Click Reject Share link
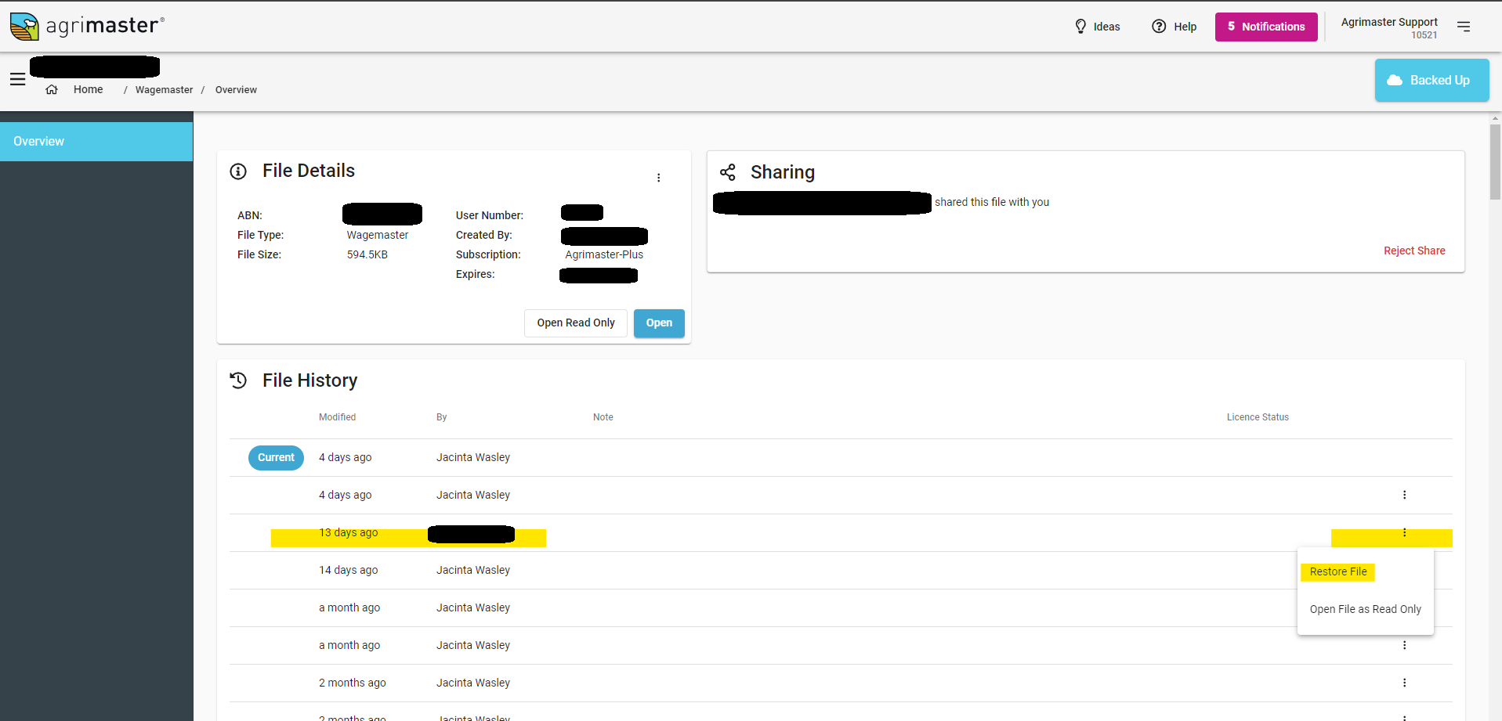 [1414, 251]
